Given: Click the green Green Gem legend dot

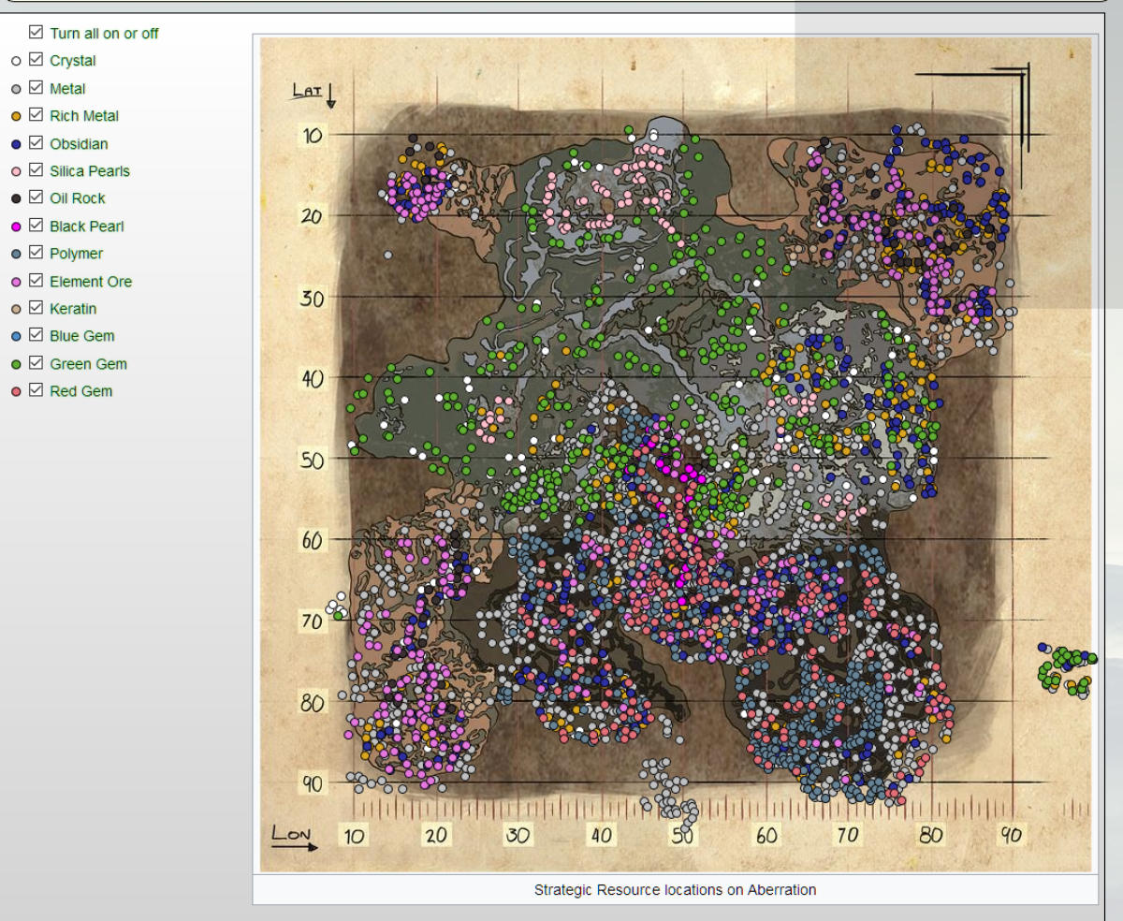Looking at the screenshot, I should [16, 364].
